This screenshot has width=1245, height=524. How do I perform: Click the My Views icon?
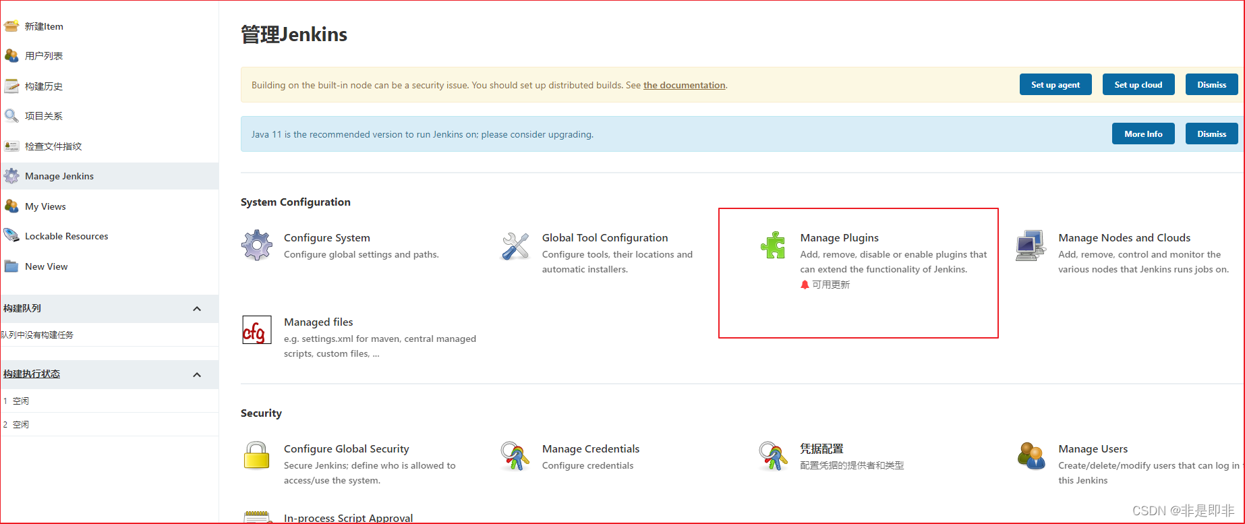tap(11, 206)
